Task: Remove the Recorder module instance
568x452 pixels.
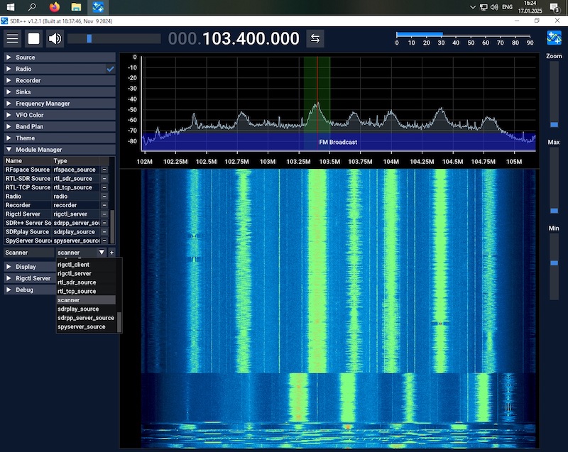Action: click(x=104, y=205)
